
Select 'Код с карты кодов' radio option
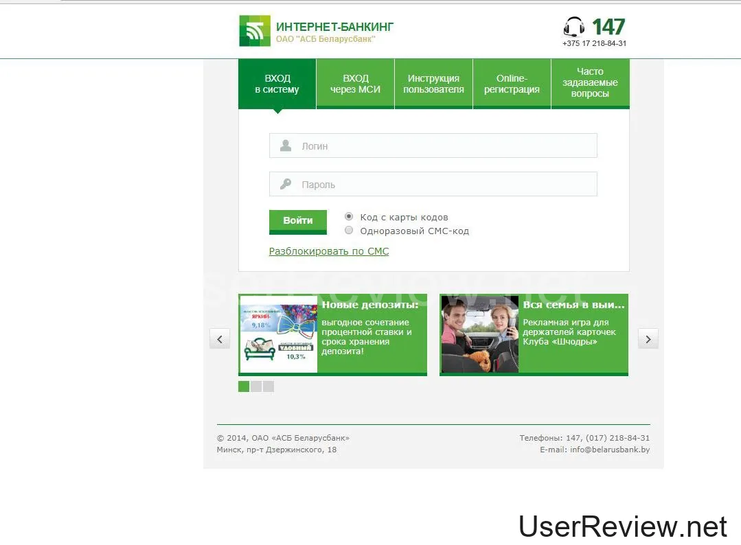(349, 216)
